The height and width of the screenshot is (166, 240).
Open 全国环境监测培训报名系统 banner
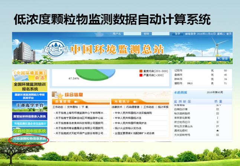(30, 87)
